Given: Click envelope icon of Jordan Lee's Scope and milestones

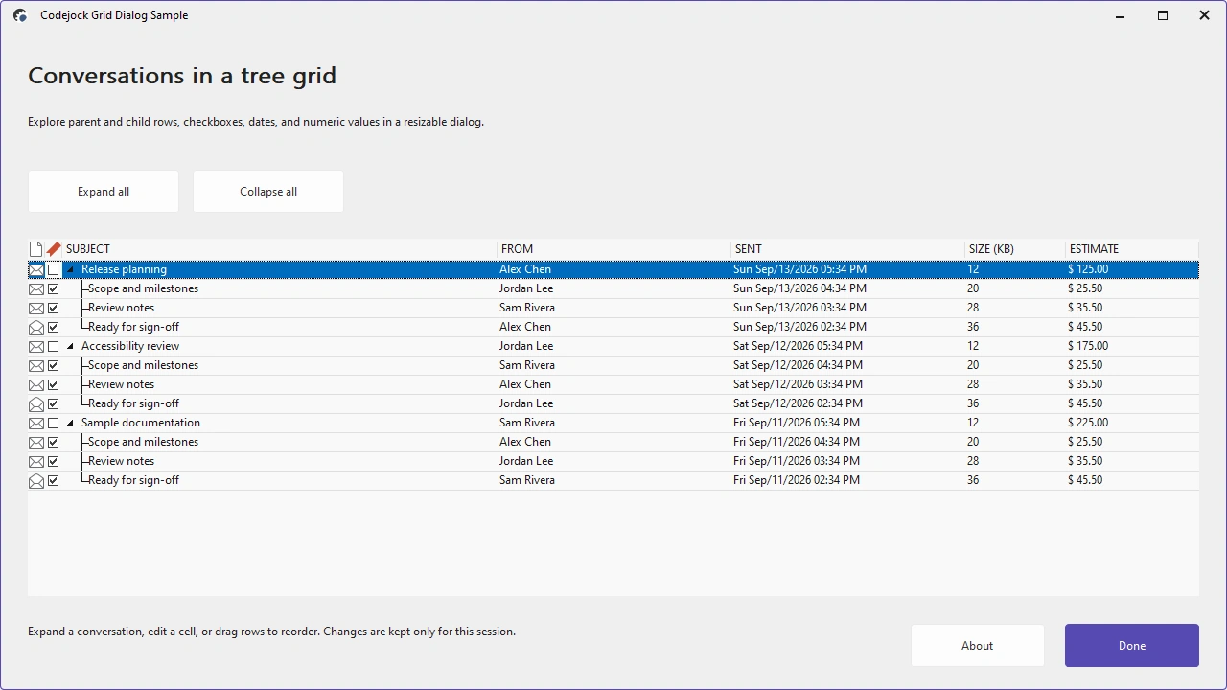Looking at the screenshot, I should pos(36,289).
